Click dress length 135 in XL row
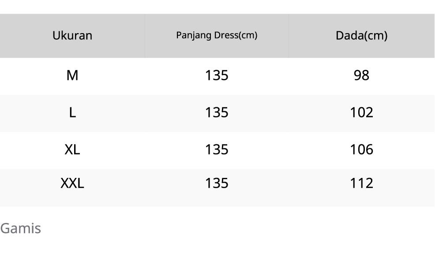 (217, 150)
